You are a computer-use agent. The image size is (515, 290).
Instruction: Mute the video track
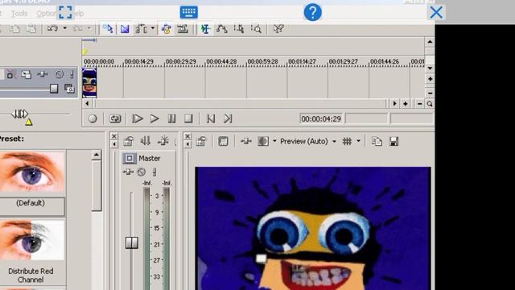59,74
